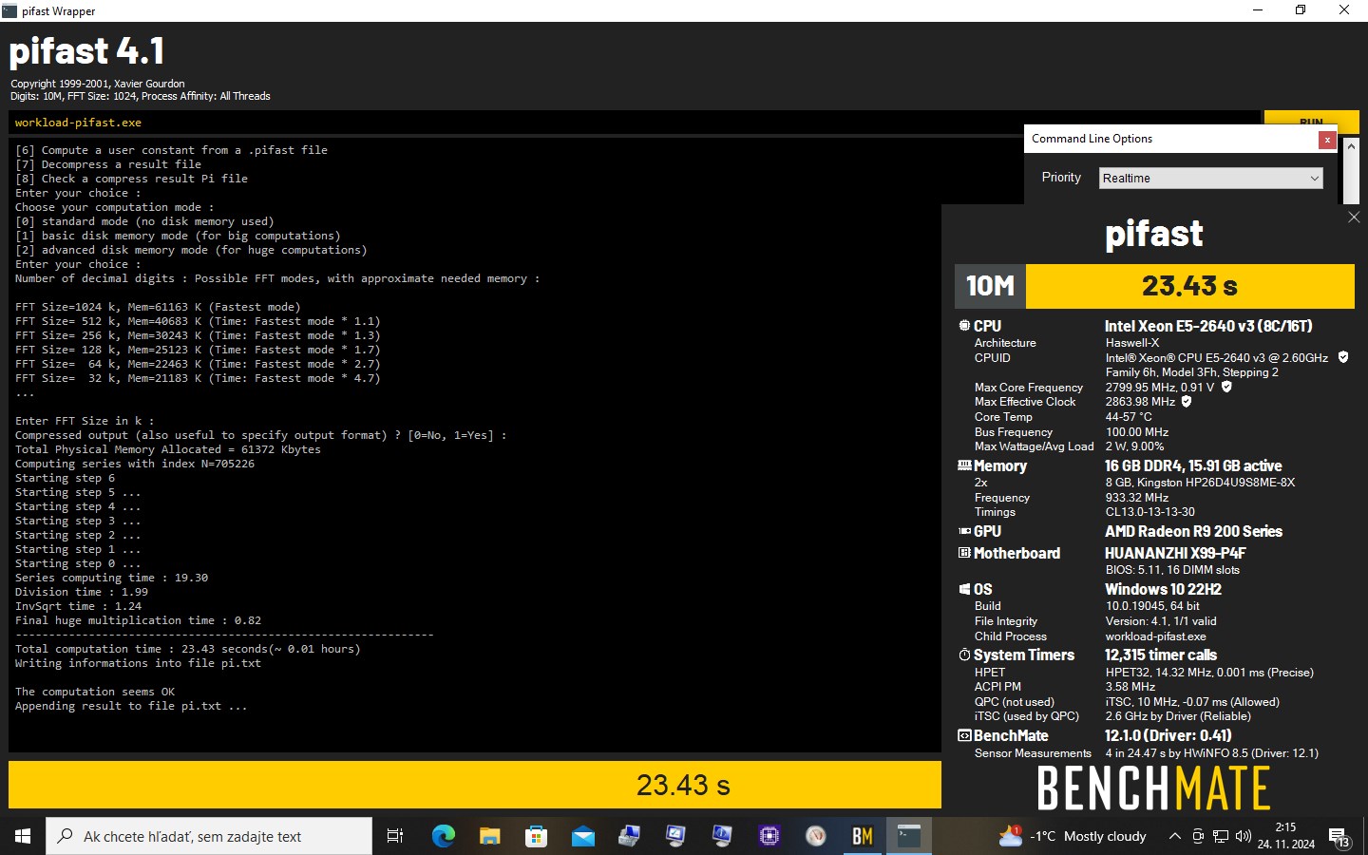The height and width of the screenshot is (855, 1368).
Task: Open the round red-white taskbar app icon
Action: click(816, 836)
